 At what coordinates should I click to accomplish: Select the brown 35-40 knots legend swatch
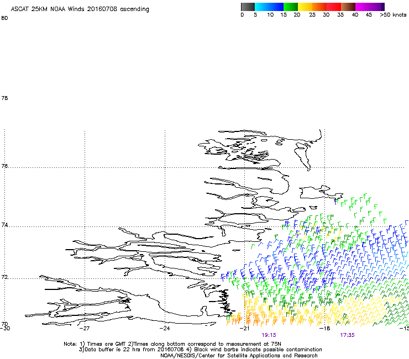348,7
